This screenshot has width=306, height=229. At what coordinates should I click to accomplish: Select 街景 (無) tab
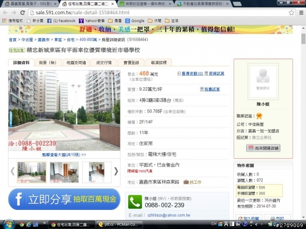click(x=48, y=62)
